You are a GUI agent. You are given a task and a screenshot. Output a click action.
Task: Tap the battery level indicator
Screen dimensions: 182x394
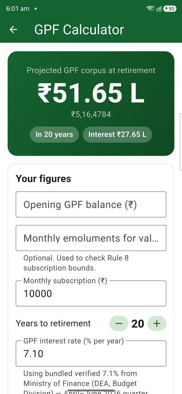170,9
